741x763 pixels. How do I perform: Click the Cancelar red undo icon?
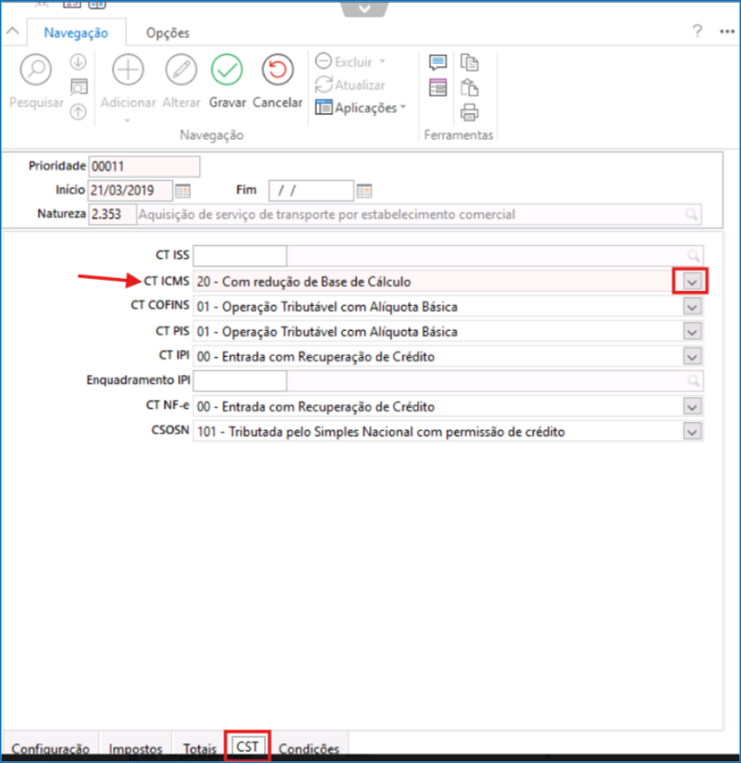(277, 71)
